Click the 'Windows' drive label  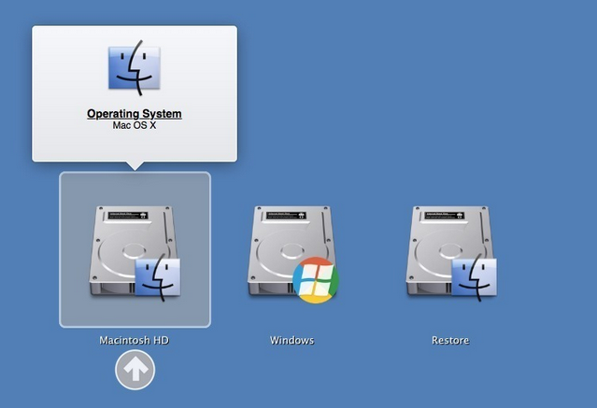(x=292, y=340)
